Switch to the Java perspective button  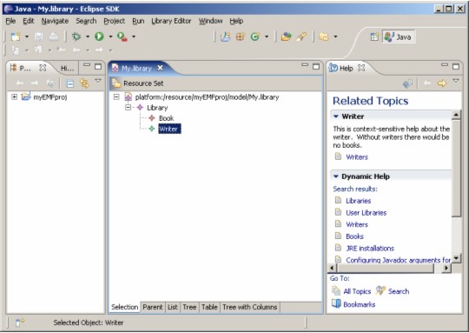point(399,37)
